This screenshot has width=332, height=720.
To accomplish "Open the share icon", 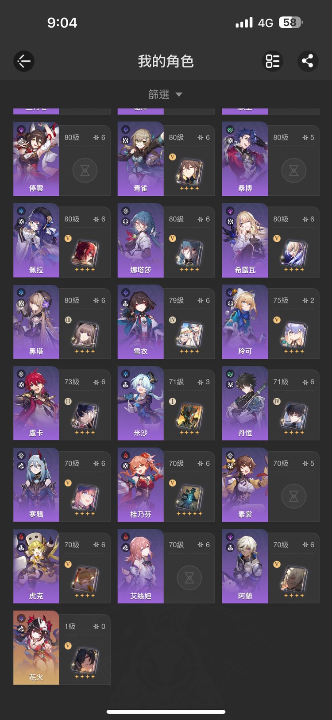I will (x=308, y=61).
